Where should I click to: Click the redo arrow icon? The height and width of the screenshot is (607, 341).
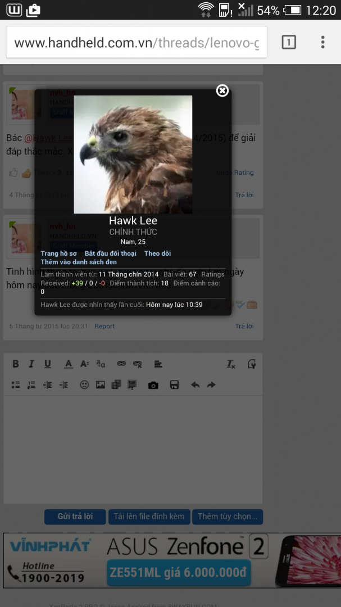(x=211, y=384)
